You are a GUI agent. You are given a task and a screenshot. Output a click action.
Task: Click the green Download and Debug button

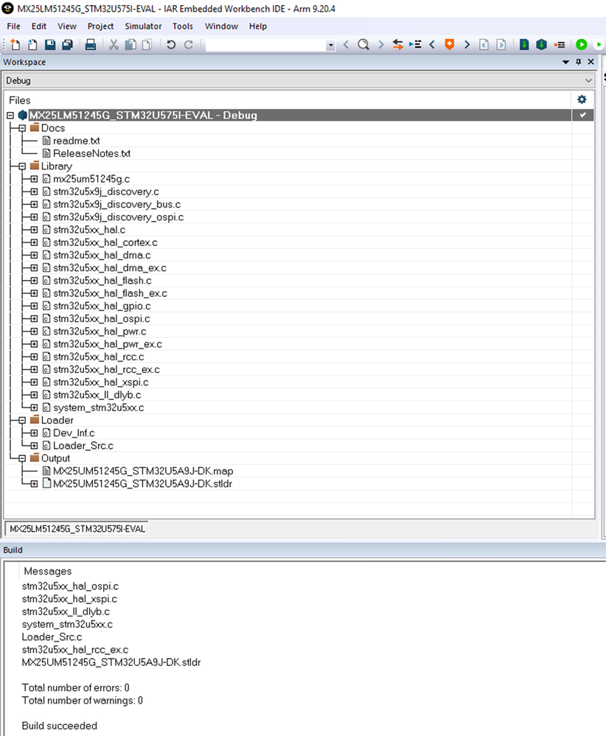[x=582, y=45]
